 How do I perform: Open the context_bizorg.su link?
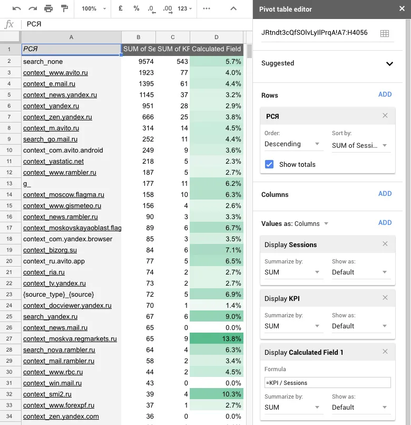pos(50,250)
